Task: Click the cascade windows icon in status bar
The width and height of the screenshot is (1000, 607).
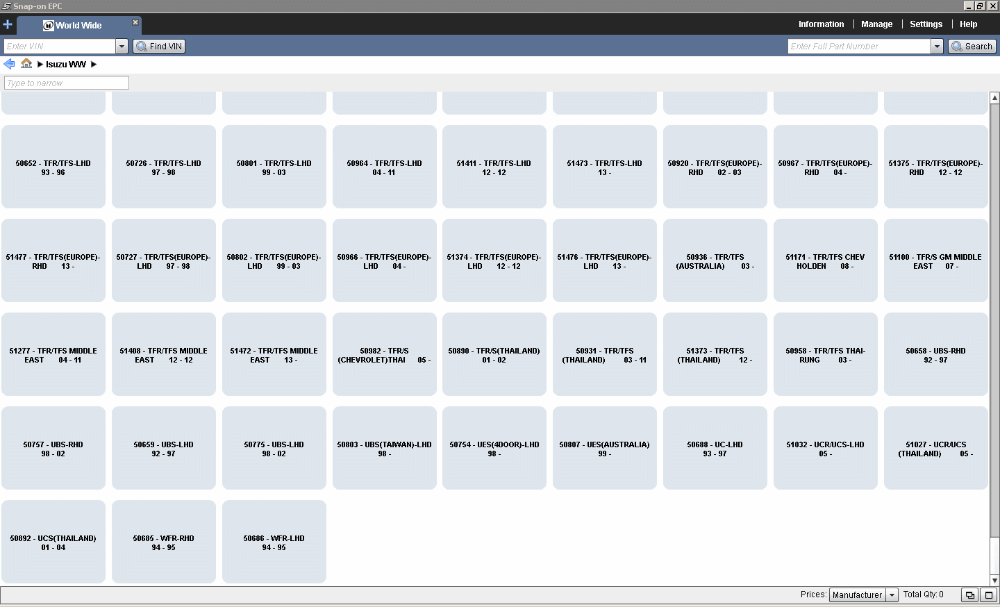Action: (970, 595)
